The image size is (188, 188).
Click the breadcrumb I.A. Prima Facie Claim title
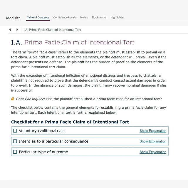point(52,30)
